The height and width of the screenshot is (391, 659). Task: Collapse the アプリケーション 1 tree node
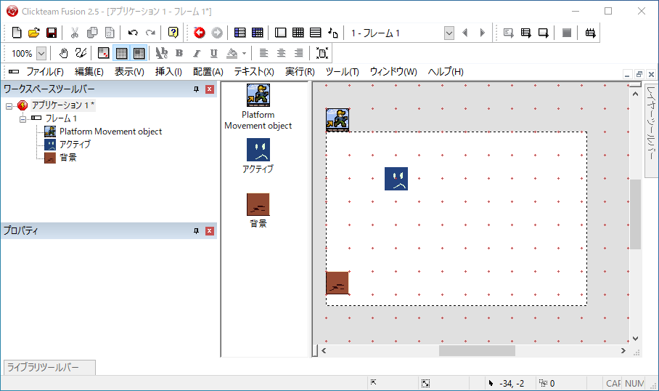9,105
